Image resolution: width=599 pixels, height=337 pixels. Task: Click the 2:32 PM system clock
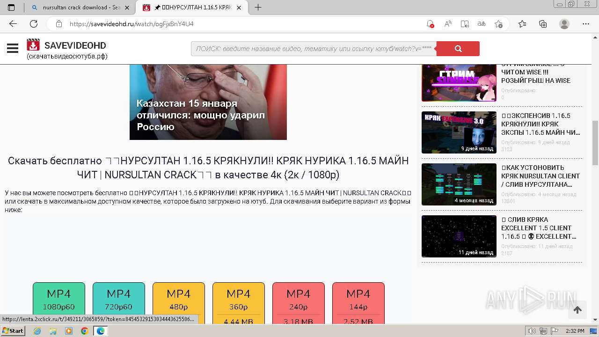[x=575, y=331]
